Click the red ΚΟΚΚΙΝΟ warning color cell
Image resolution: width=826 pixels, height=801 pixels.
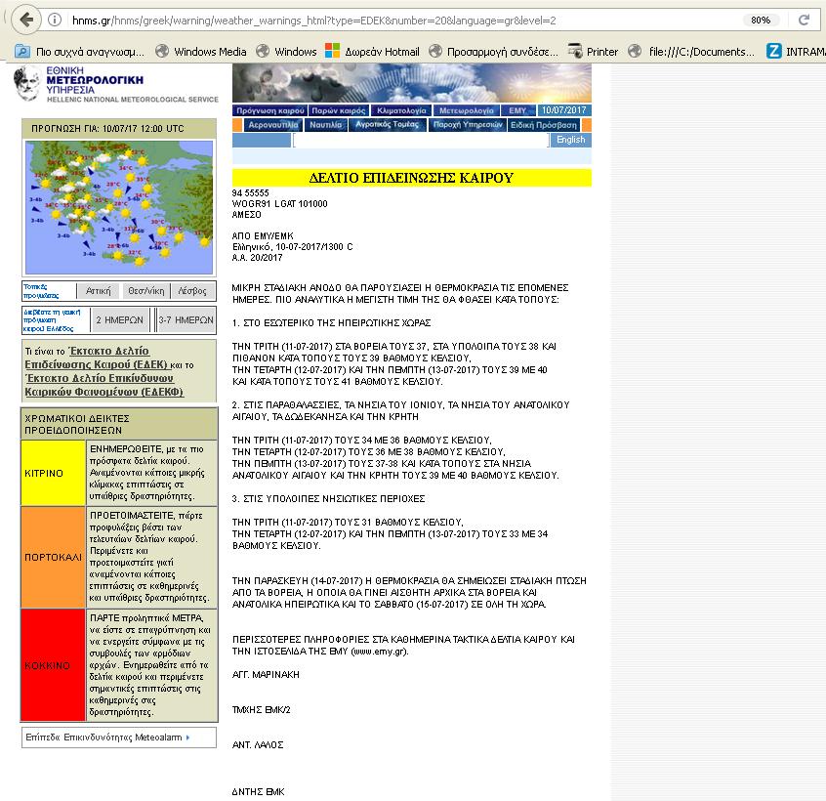(x=53, y=665)
